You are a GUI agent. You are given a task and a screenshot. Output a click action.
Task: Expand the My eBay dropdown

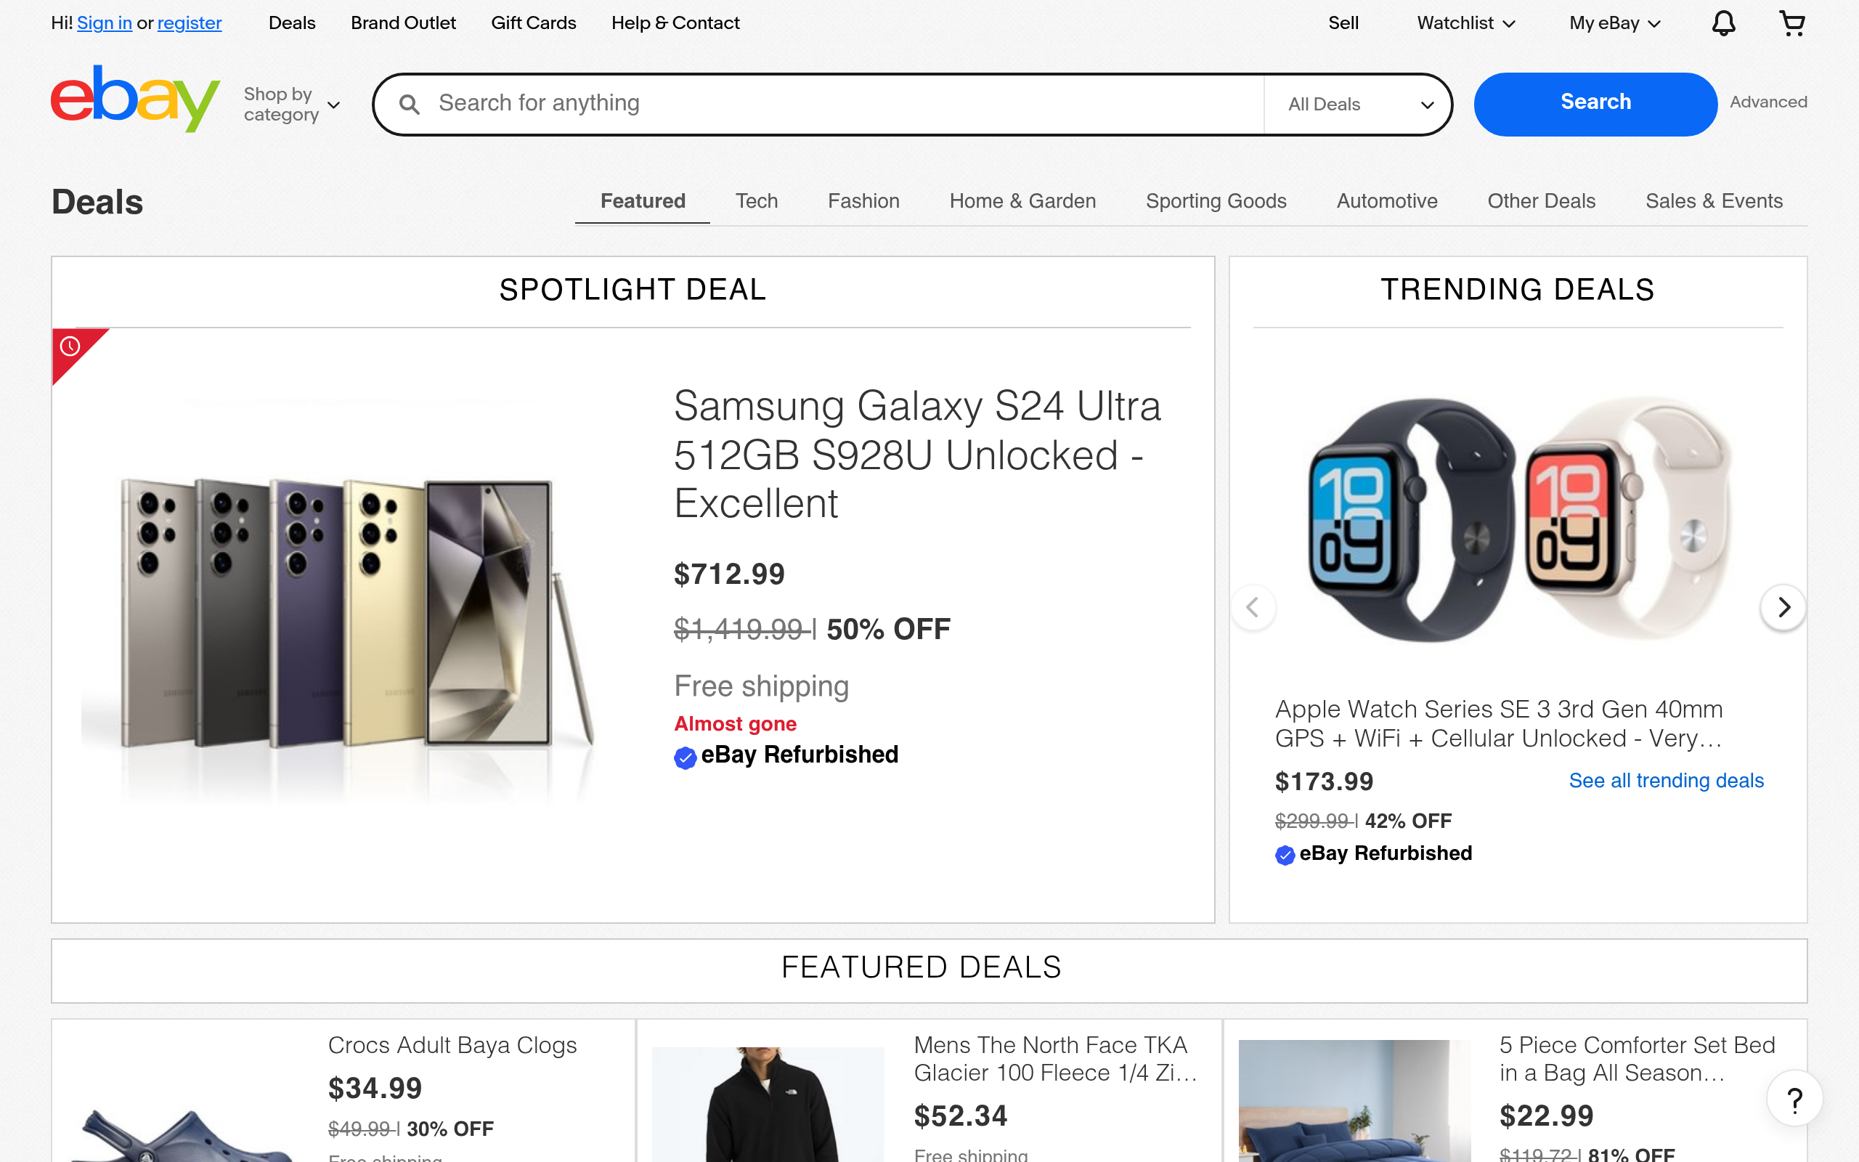pos(1614,24)
